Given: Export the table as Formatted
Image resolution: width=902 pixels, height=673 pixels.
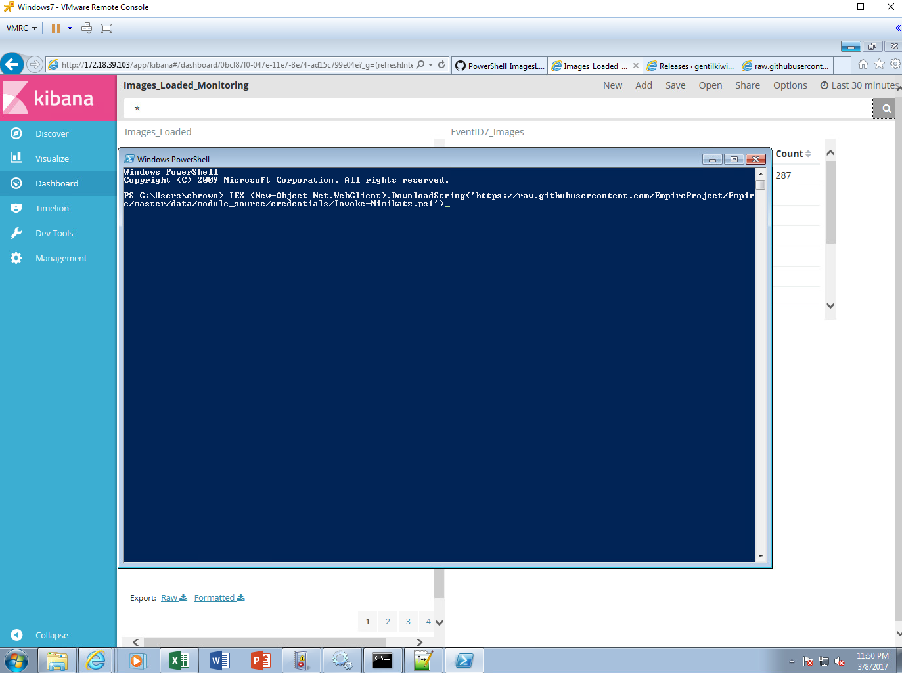Looking at the screenshot, I should pyautogui.click(x=219, y=597).
